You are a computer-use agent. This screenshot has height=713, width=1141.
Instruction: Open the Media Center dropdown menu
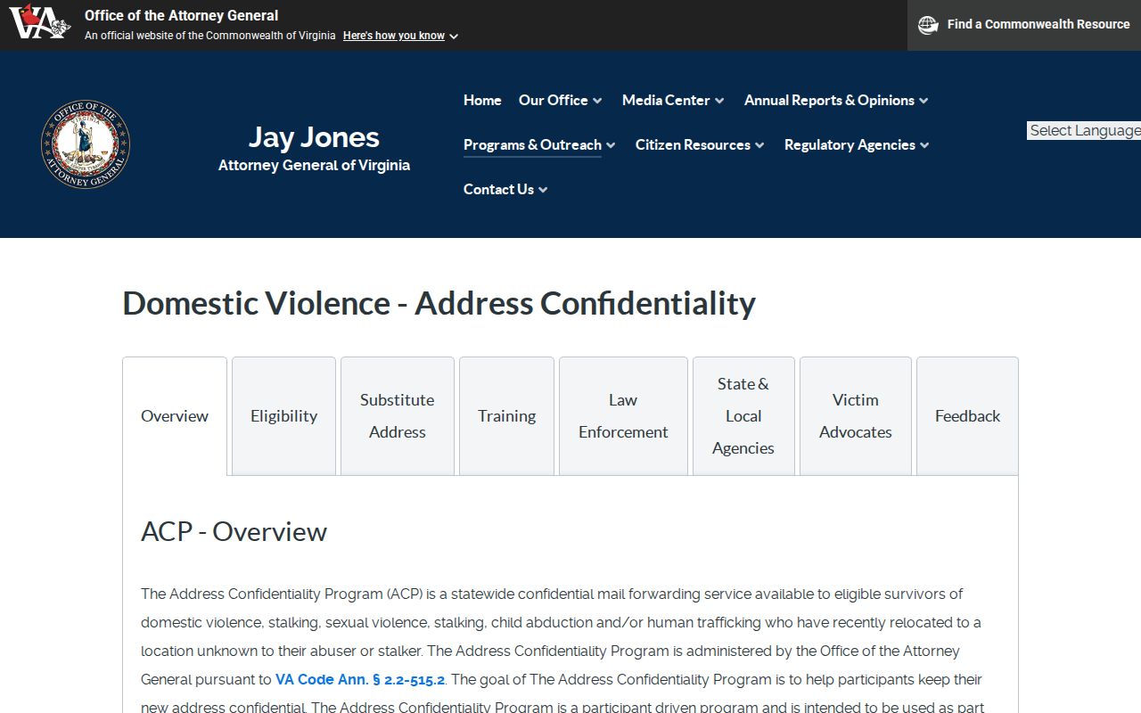[673, 100]
